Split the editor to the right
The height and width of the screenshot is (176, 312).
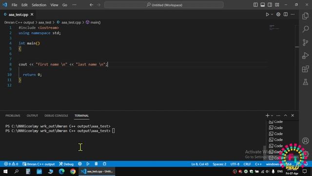[x=286, y=14]
